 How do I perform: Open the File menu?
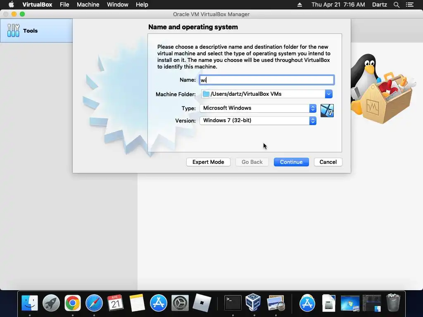[64, 5]
